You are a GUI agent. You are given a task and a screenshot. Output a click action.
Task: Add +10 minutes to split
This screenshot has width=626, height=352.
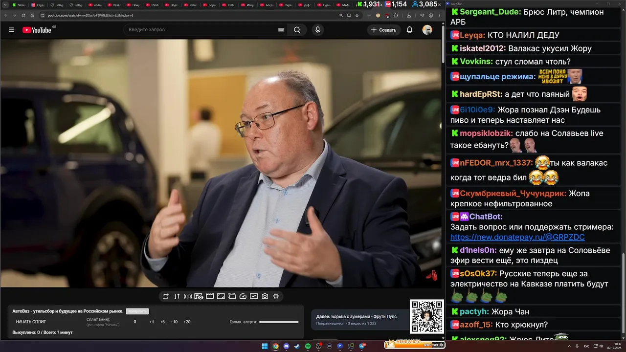174,322
